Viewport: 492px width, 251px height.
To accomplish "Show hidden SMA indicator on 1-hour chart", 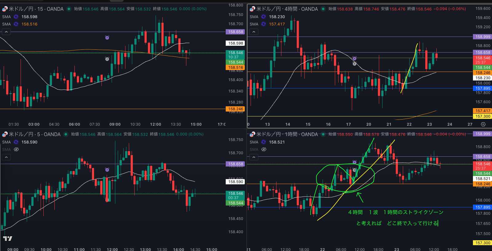I will point(264,150).
